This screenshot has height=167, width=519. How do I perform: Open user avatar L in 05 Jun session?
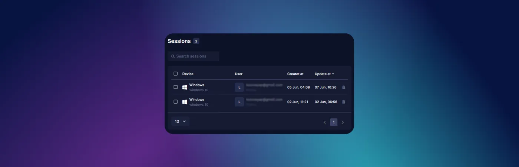pos(239,87)
